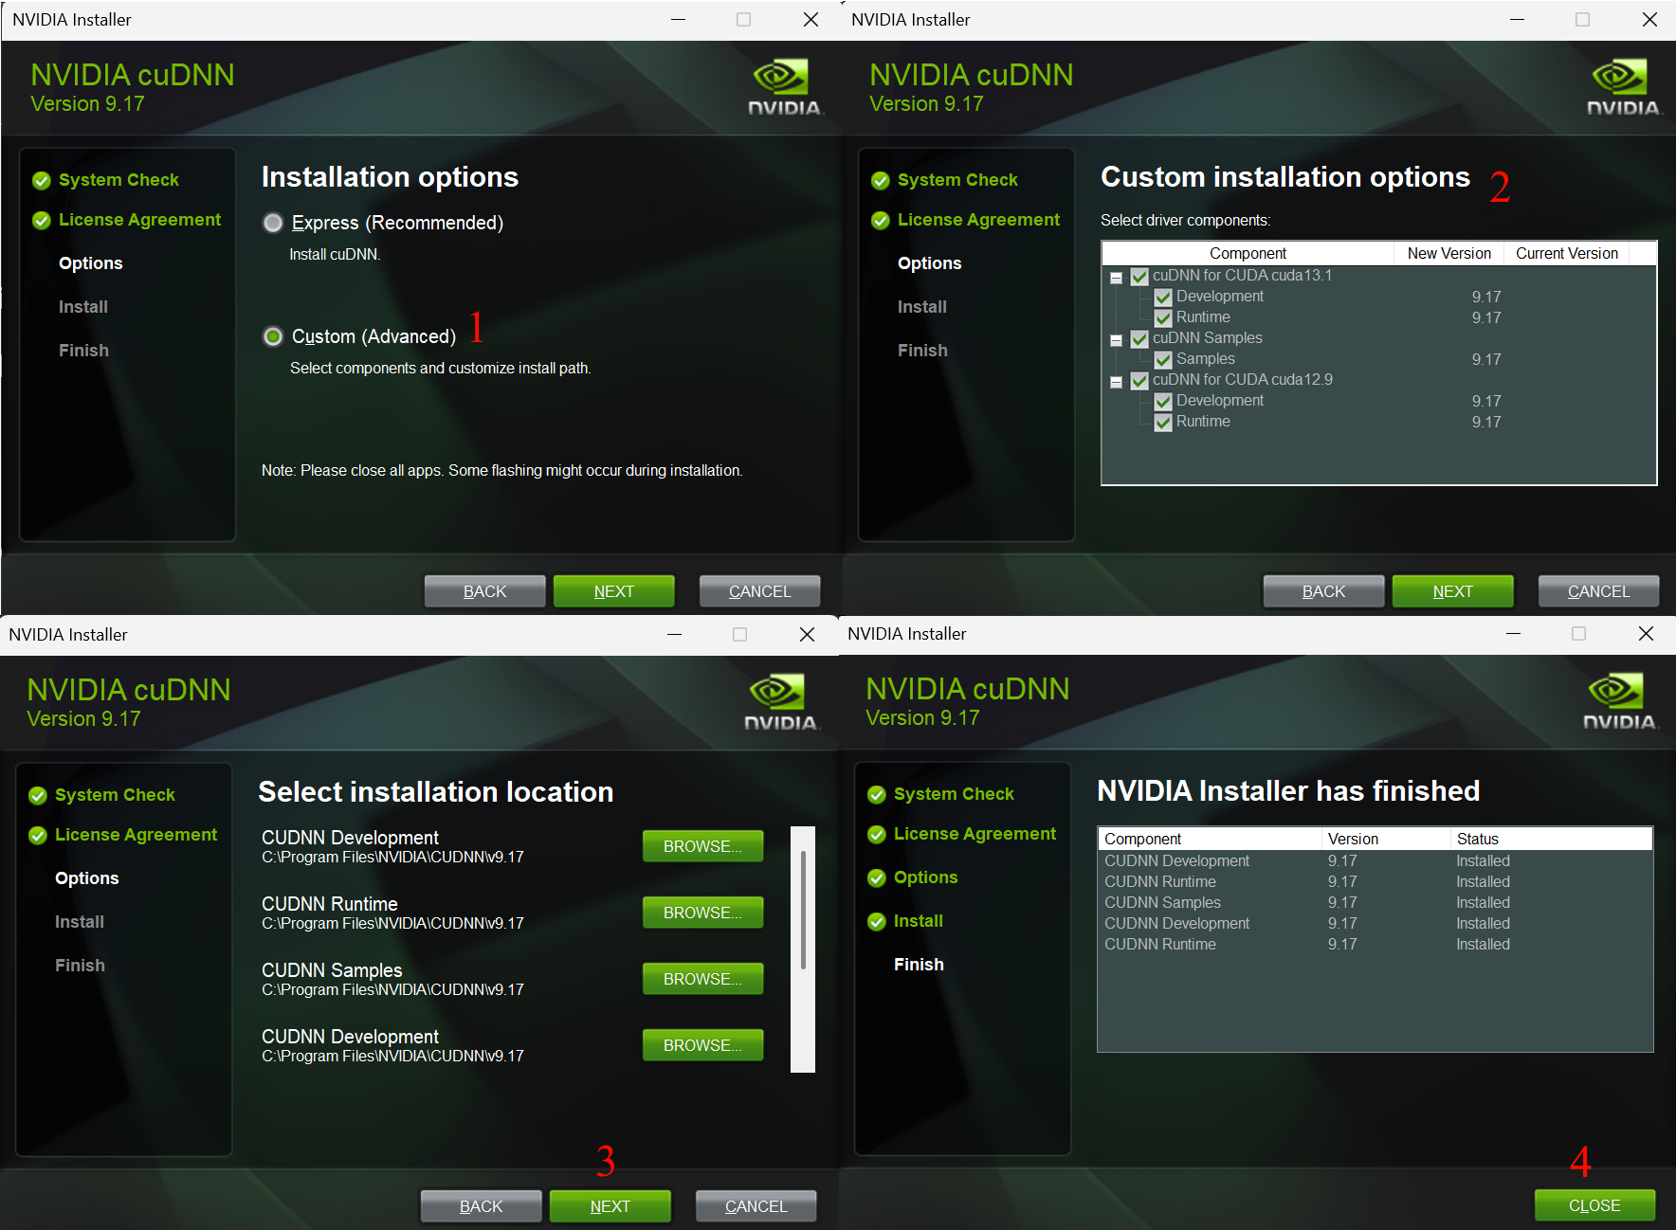This screenshot has height=1230, width=1676.
Task: Click Options green checkmark in Installer has finished window
Action: 877,878
